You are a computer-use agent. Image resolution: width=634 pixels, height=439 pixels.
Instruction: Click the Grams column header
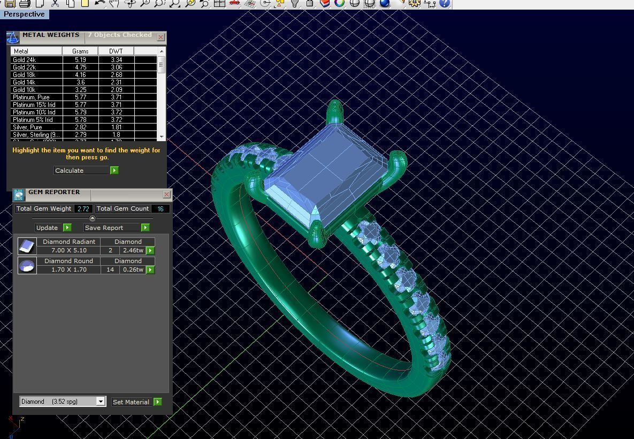(x=80, y=51)
